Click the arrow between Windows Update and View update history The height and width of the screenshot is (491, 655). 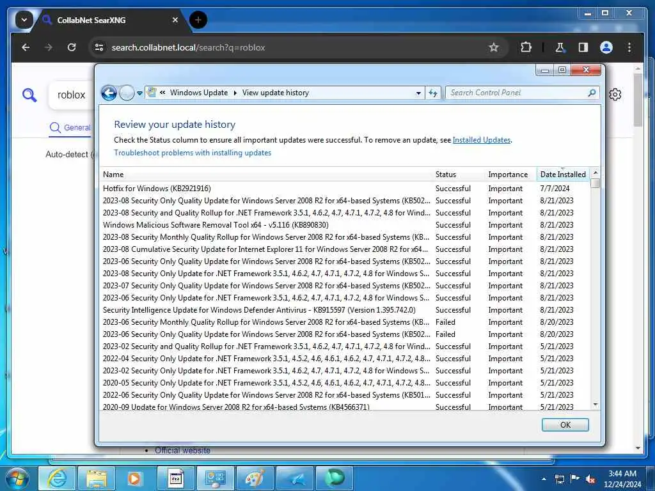pyautogui.click(x=235, y=93)
